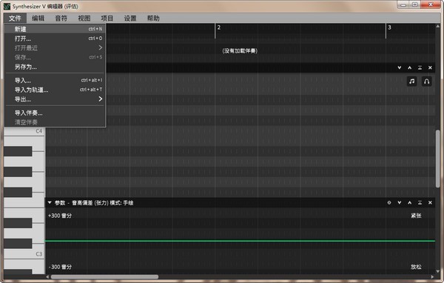Open the 设置 menu
The height and width of the screenshot is (283, 444).
tap(130, 19)
